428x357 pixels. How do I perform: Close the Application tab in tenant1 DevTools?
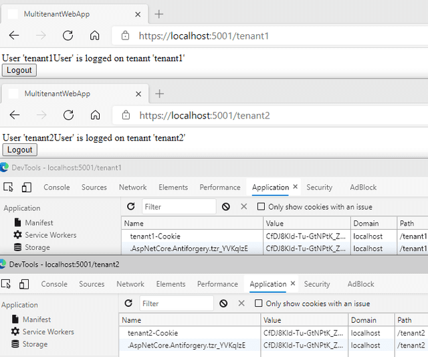coord(296,188)
